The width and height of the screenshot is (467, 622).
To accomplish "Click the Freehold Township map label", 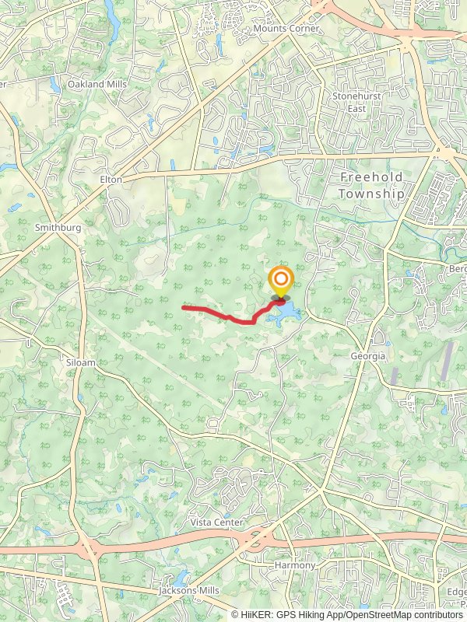I will pyautogui.click(x=371, y=185).
